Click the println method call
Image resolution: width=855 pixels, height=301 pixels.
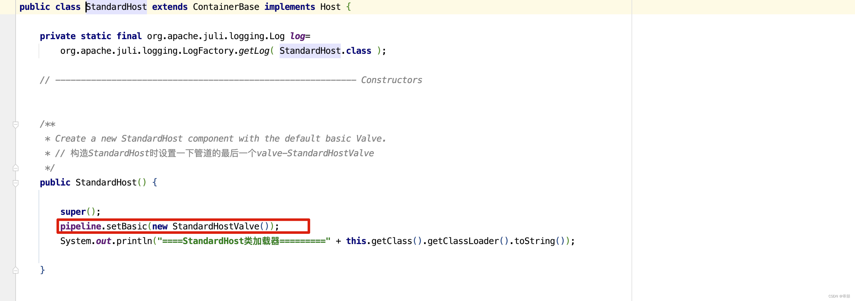(134, 241)
